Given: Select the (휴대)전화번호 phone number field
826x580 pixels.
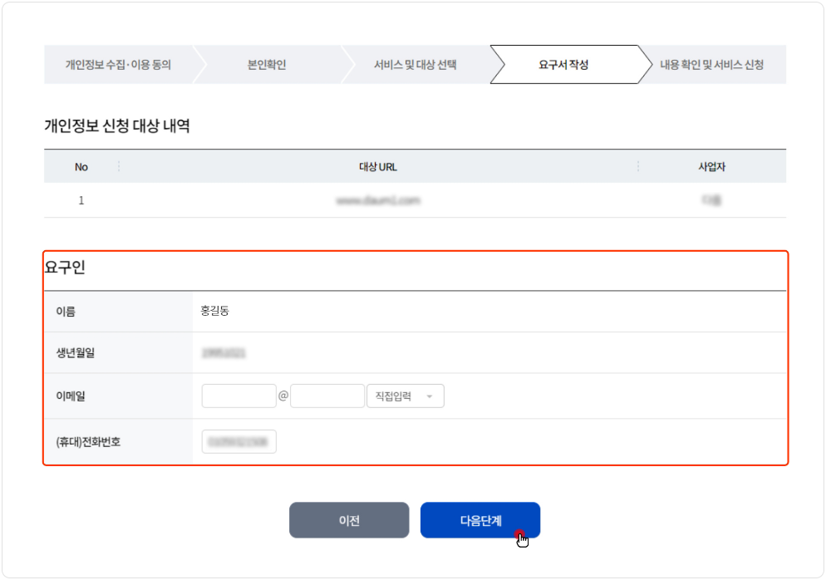Looking at the screenshot, I should tap(238, 442).
